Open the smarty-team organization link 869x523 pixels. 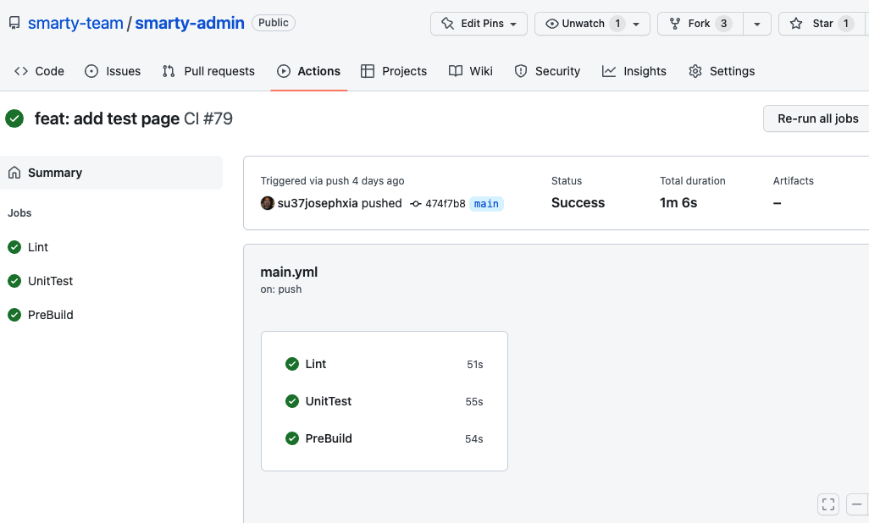click(75, 23)
